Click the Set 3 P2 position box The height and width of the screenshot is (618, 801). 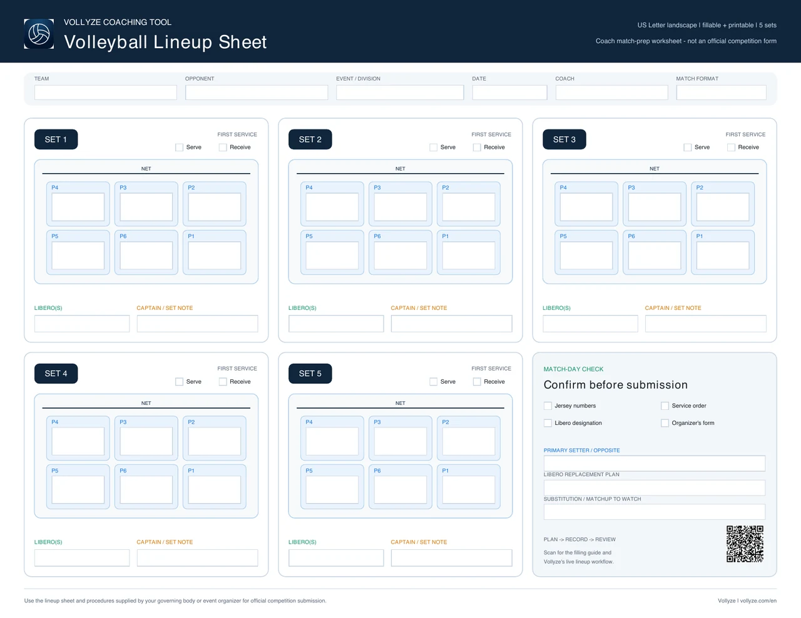tap(723, 207)
